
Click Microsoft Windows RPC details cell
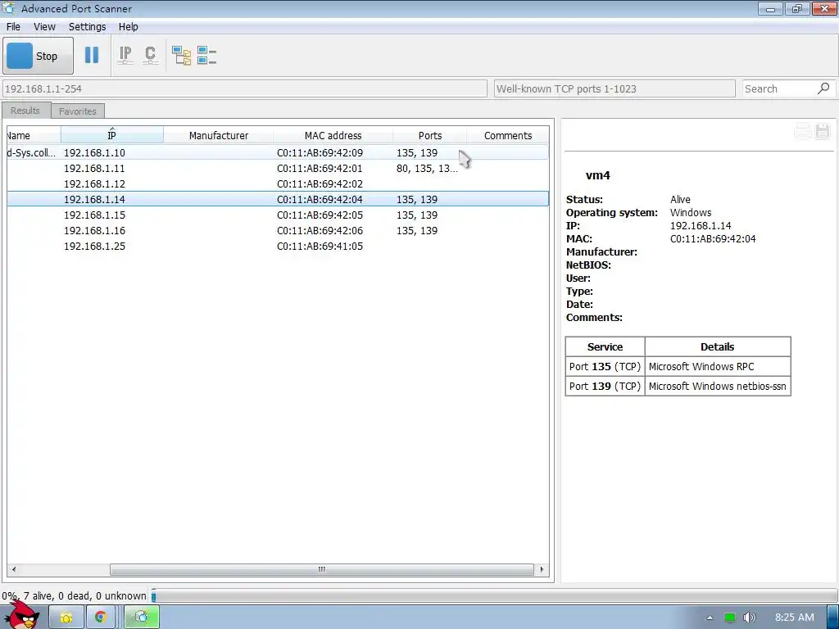coord(718,366)
